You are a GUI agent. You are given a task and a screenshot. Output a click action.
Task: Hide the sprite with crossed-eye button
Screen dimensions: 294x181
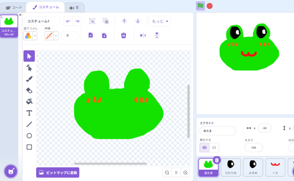click(x=214, y=148)
